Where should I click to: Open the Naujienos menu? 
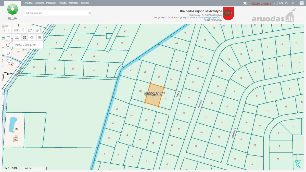pos(39,3)
